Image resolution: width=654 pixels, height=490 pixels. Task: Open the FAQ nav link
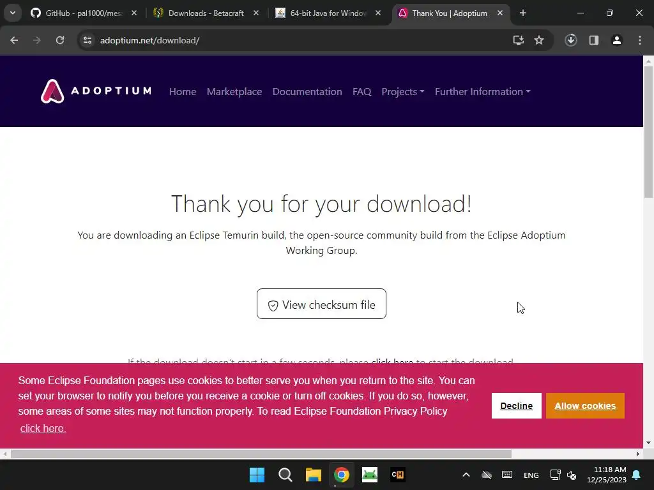point(361,92)
